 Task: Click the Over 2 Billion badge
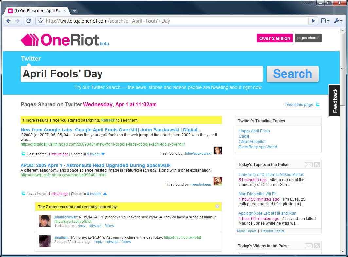click(x=275, y=38)
